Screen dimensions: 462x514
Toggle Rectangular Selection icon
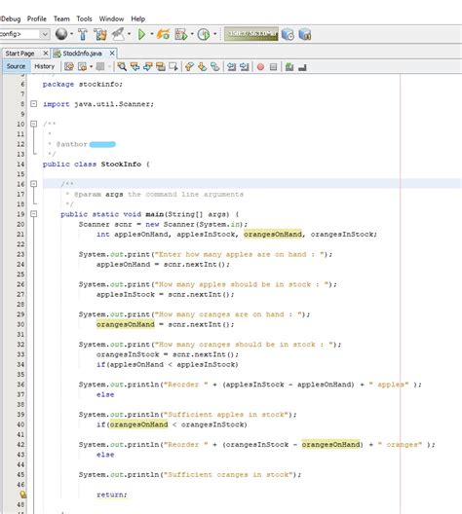click(173, 67)
